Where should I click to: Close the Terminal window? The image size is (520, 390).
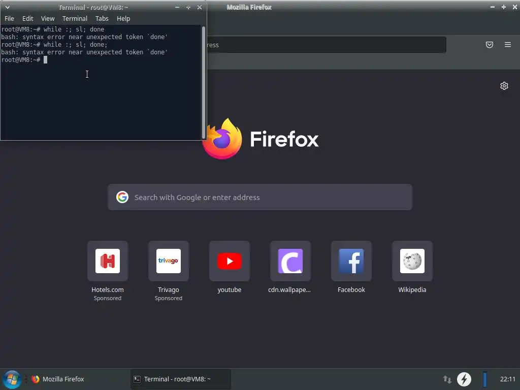(x=199, y=7)
